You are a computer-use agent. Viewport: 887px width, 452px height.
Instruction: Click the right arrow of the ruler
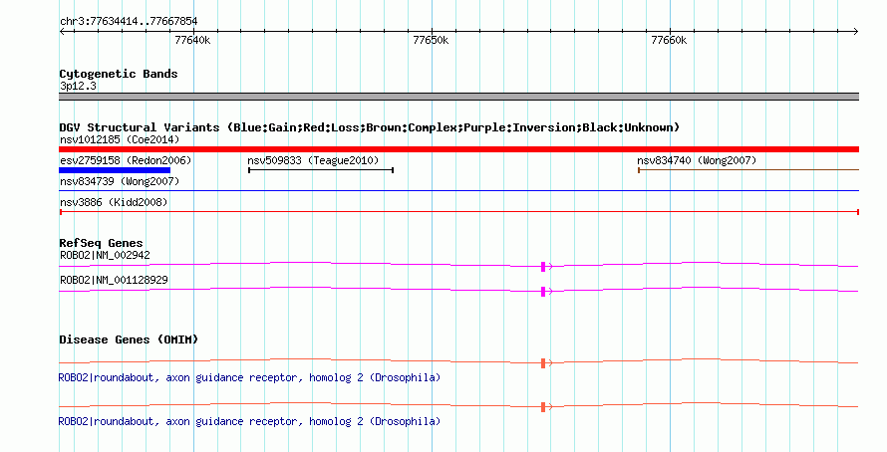click(856, 32)
